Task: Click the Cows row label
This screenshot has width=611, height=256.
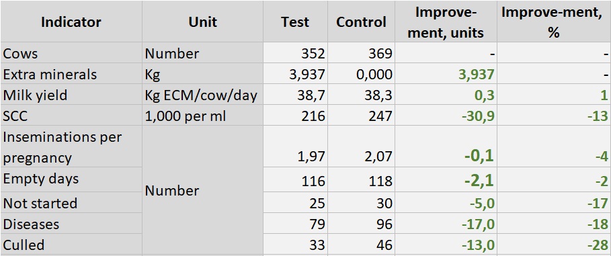Action: (x=71, y=53)
